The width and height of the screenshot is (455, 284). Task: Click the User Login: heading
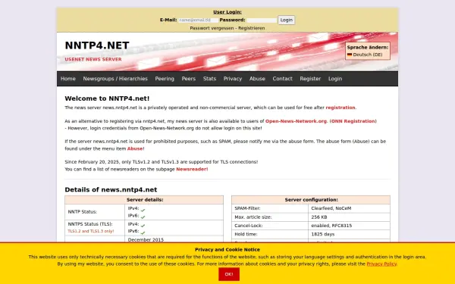coord(227,12)
